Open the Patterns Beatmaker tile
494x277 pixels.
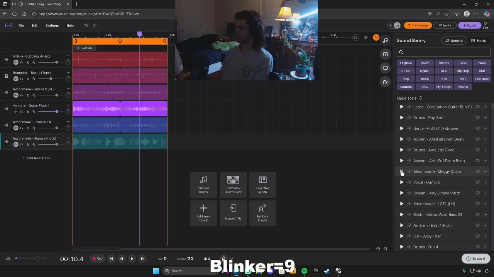coord(233,185)
